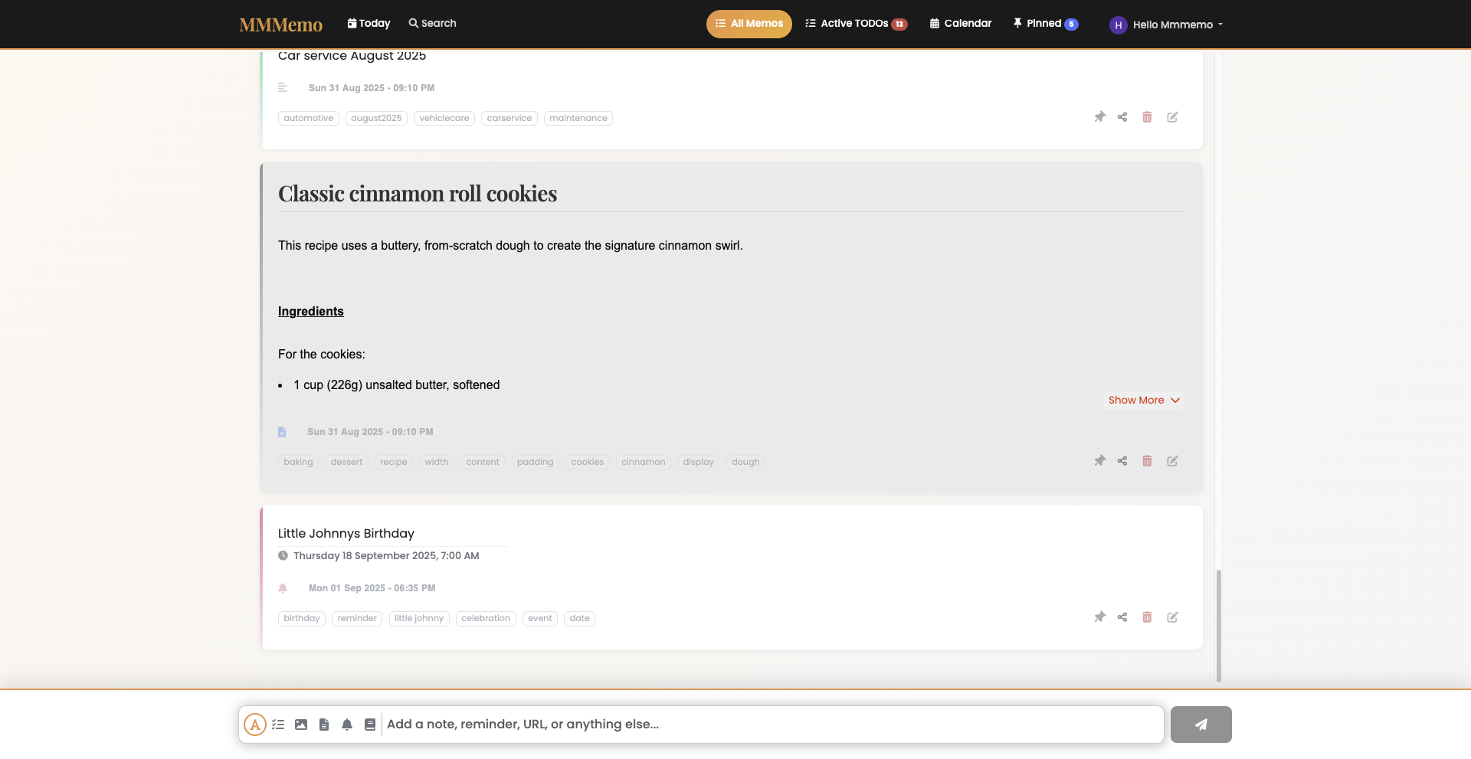Screen dimensions: 1471x759
Task: Click the bell reminder icon in input bar
Action: pyautogui.click(x=347, y=725)
